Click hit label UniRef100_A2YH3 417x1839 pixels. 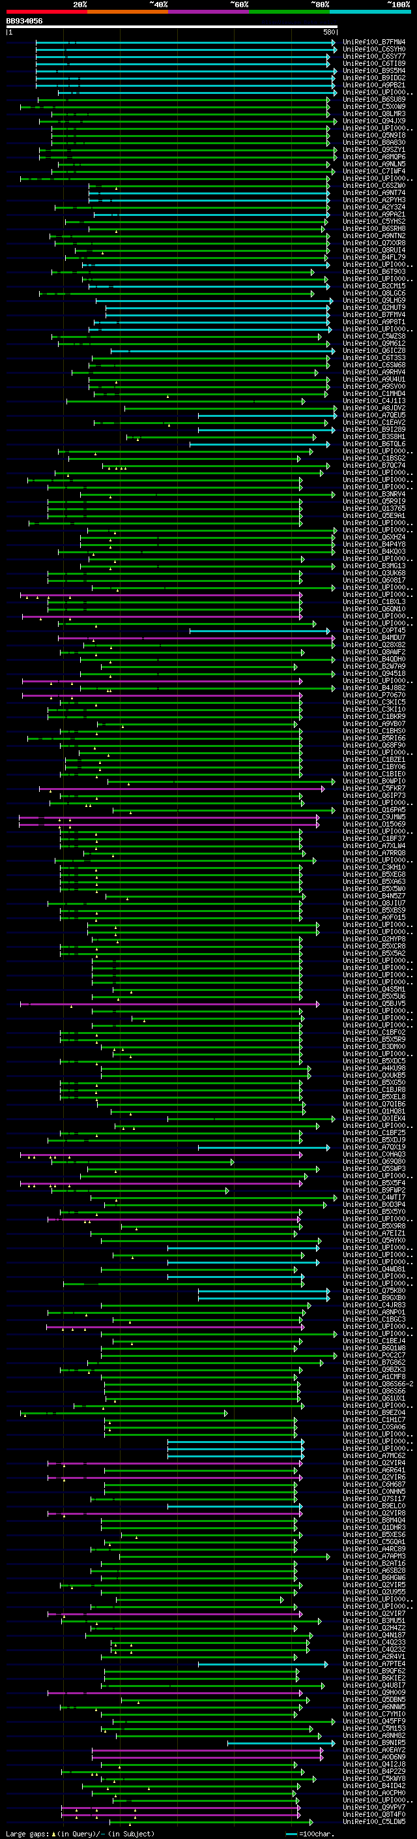click(374, 200)
